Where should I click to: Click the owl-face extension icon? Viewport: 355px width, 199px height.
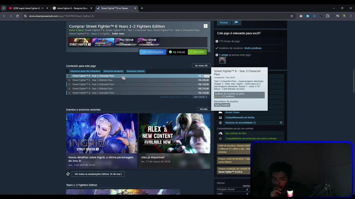301,16
